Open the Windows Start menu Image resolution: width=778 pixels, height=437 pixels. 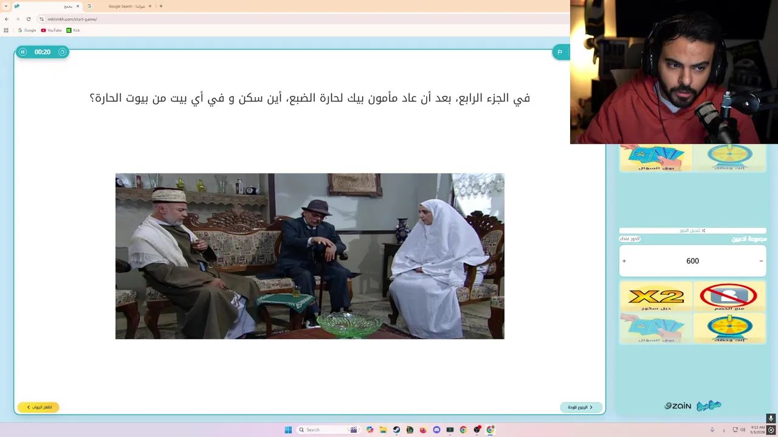coord(288,430)
